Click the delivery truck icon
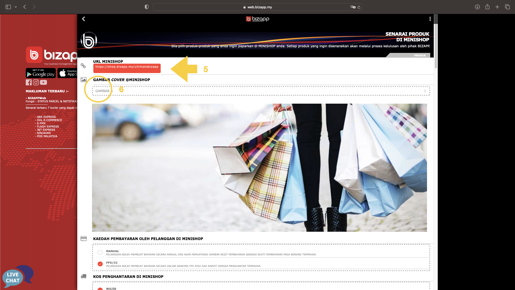The width and height of the screenshot is (515, 290). pos(83,277)
